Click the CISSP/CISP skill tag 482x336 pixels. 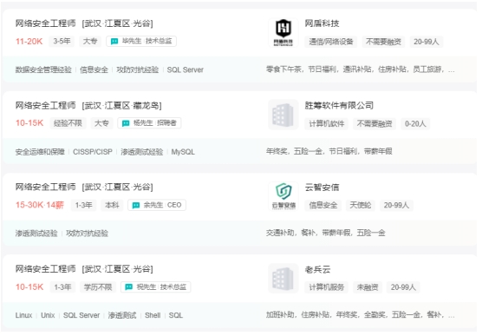[93, 152]
